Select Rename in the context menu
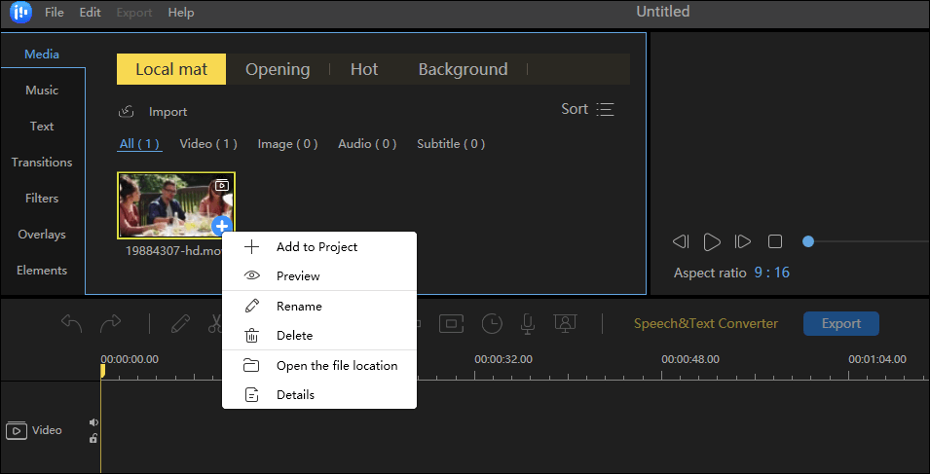The height and width of the screenshot is (474, 930). click(x=299, y=307)
